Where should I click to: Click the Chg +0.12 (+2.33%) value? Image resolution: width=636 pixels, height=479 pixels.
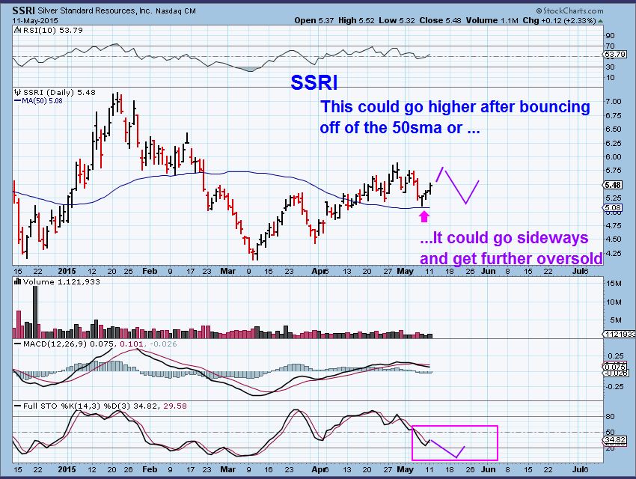[x=559, y=20]
